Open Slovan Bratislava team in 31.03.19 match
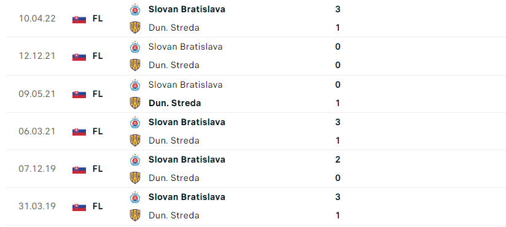Viewport: 506px width, 227px height. pos(187,197)
